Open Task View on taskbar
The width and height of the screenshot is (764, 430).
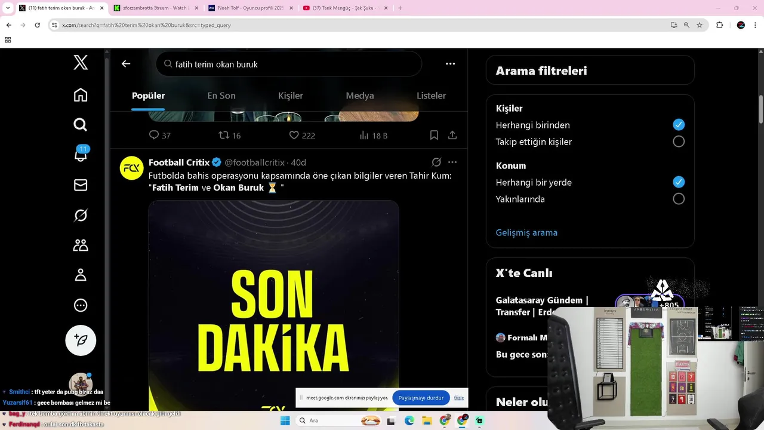[x=390, y=420]
